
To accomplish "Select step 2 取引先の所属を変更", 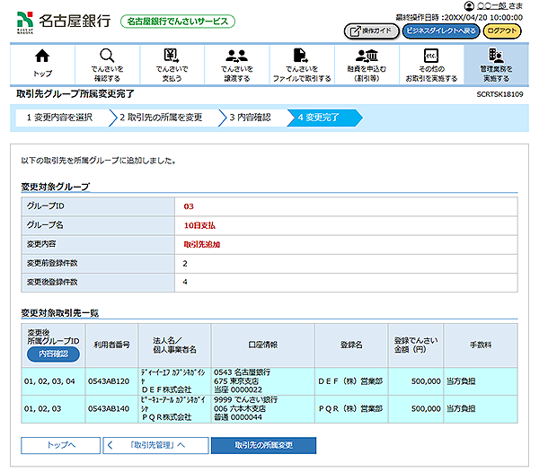I will (x=163, y=117).
